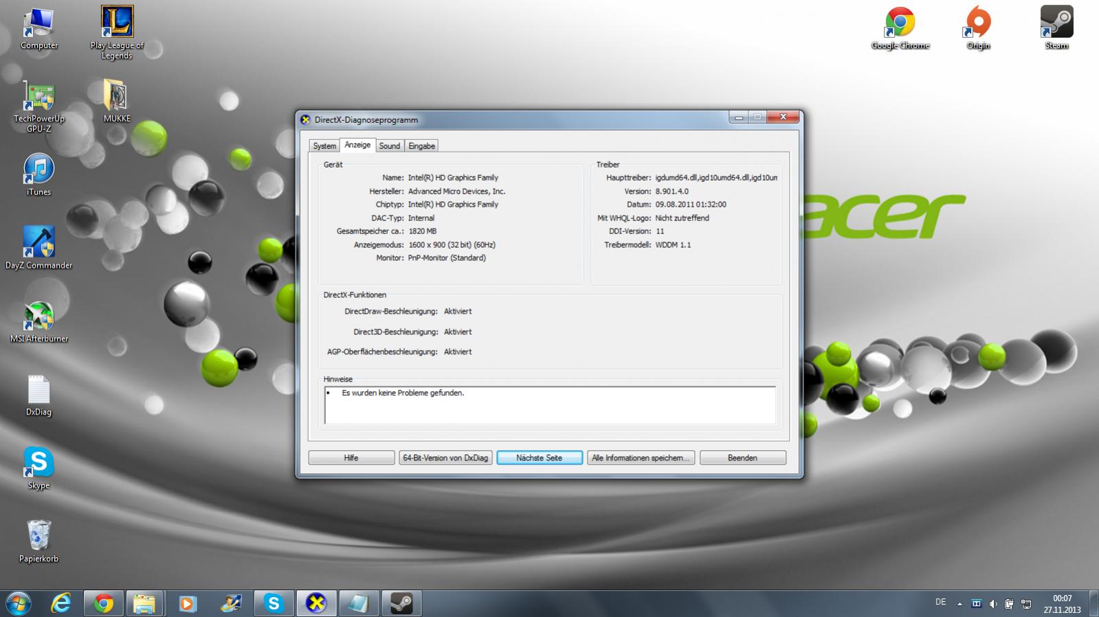The image size is (1099, 617).
Task: Click Alle Informationen speichern button
Action: (641, 458)
